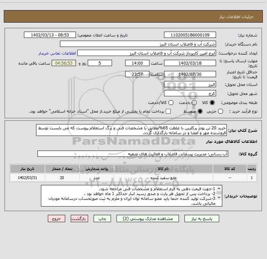The width and height of the screenshot is (267, 259).
Task: Select the خدمت radio button
Action: coord(194,103)
